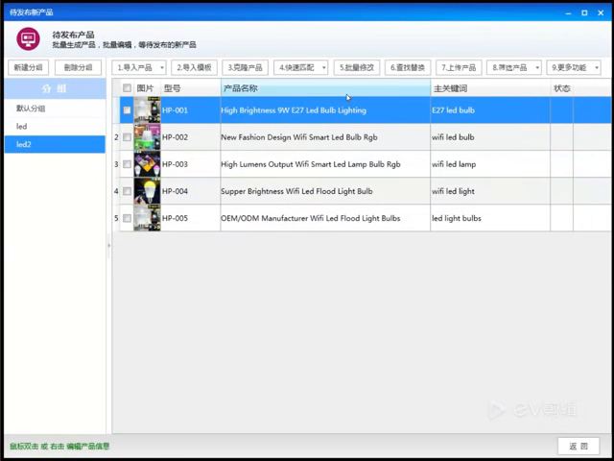Open the HP-004 product thumbnail
The image size is (614, 461).
pos(147,191)
